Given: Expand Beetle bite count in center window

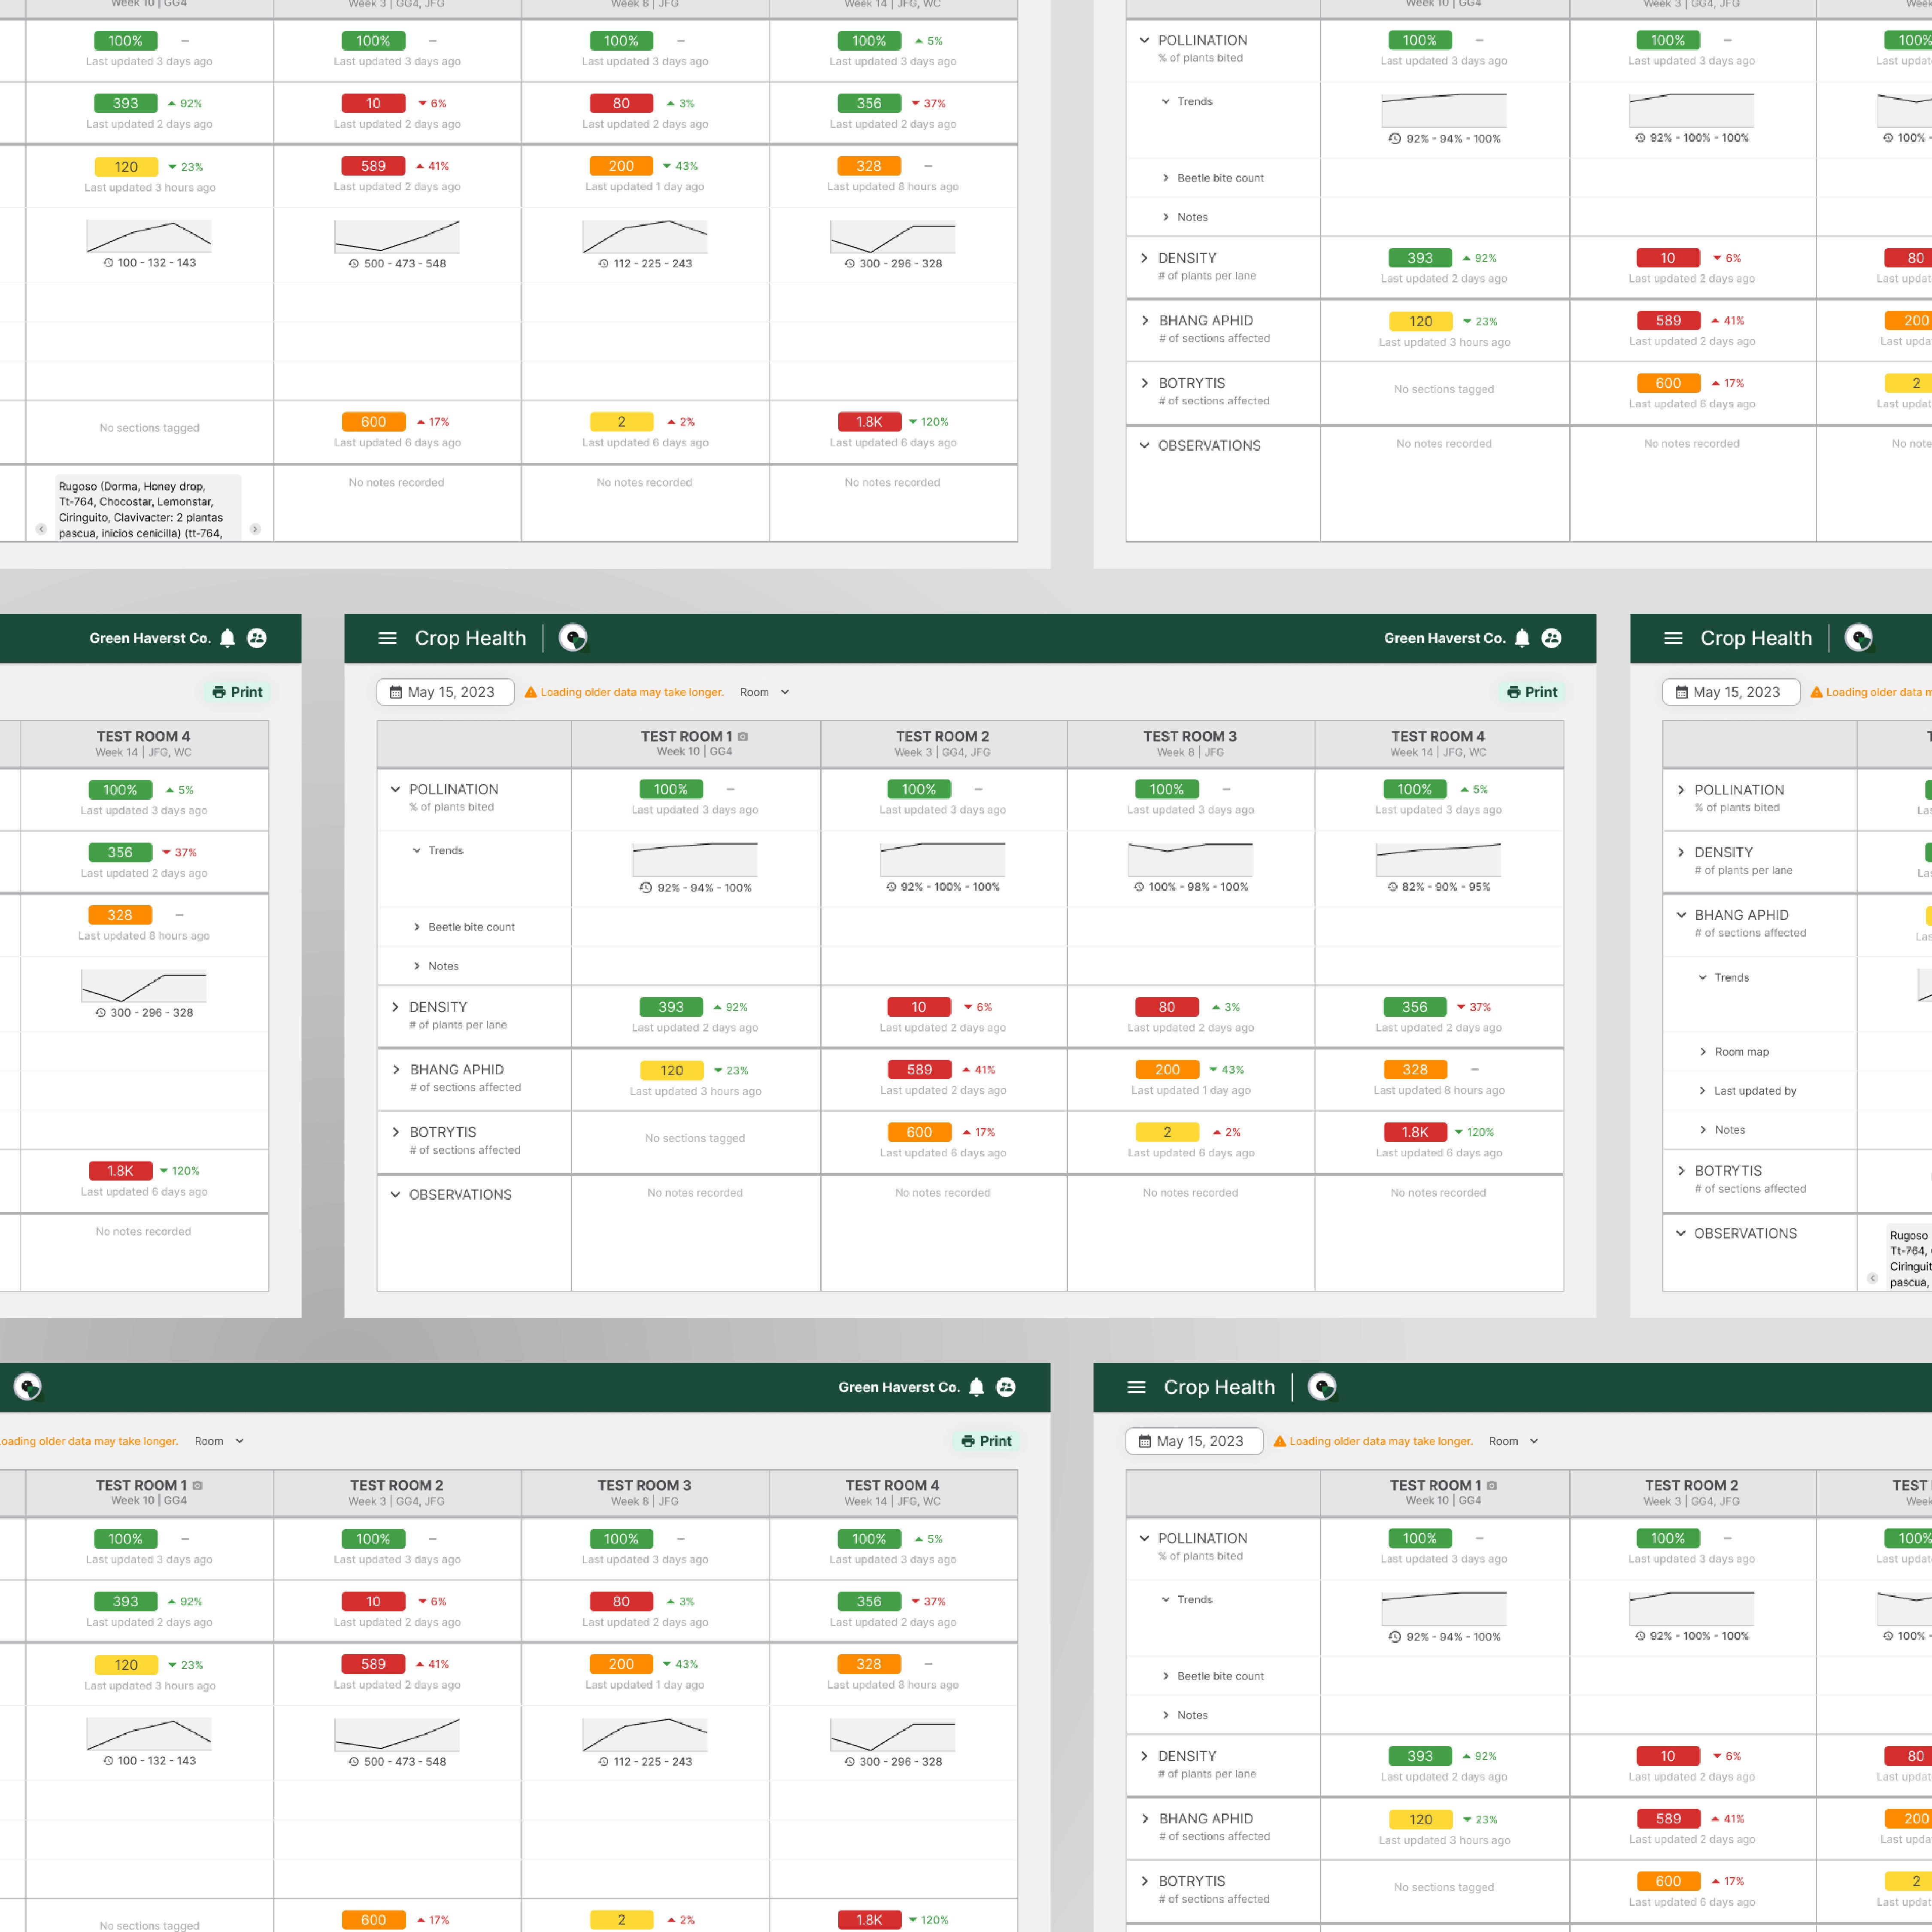Looking at the screenshot, I should coord(417,927).
